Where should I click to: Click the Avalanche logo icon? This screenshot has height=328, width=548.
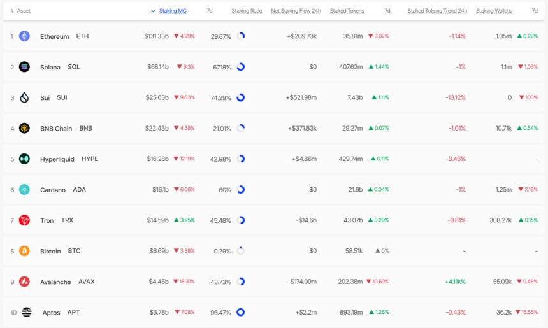24,282
